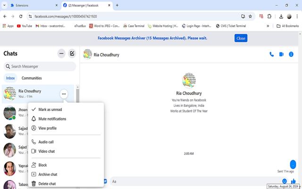Switch to the Inbox tab

(x=10, y=78)
